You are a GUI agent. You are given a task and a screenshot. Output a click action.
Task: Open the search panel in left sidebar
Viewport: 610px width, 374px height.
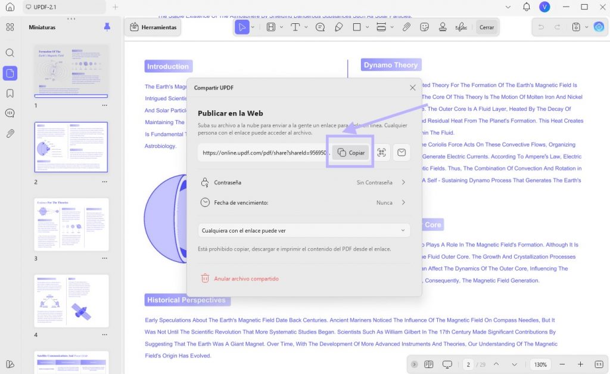(10, 52)
